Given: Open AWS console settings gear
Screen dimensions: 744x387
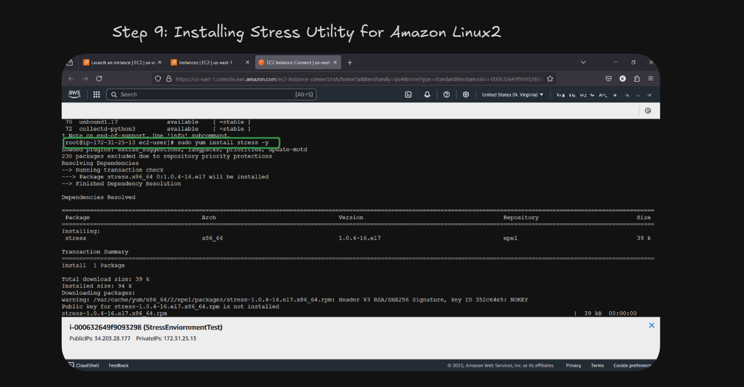Looking at the screenshot, I should [x=466, y=94].
